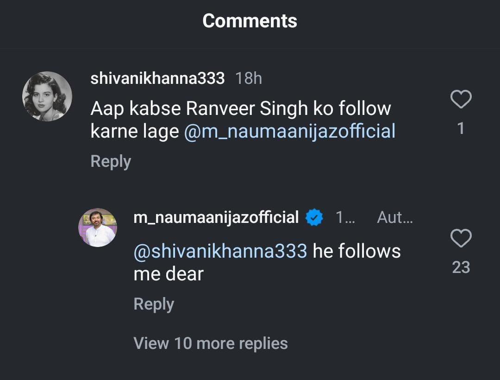Select the "Aap kabse Ranveer Singh" comment text
This screenshot has height=380, width=500.
[x=241, y=109]
